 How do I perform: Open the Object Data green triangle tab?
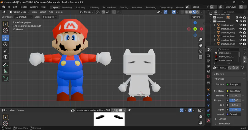pyautogui.click(x=208, y=115)
